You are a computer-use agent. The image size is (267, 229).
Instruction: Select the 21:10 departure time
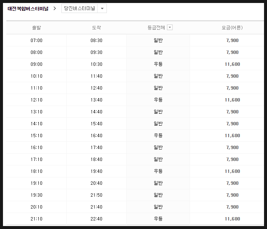point(36,219)
